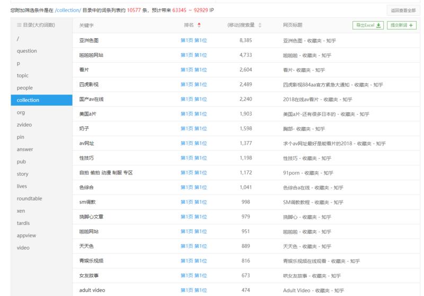Select the collection directory
Viewport: 424px width, 296px height.
coord(42,100)
